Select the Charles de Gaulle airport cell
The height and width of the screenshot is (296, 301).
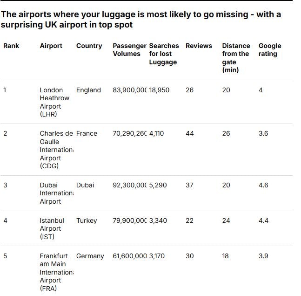tap(56, 150)
